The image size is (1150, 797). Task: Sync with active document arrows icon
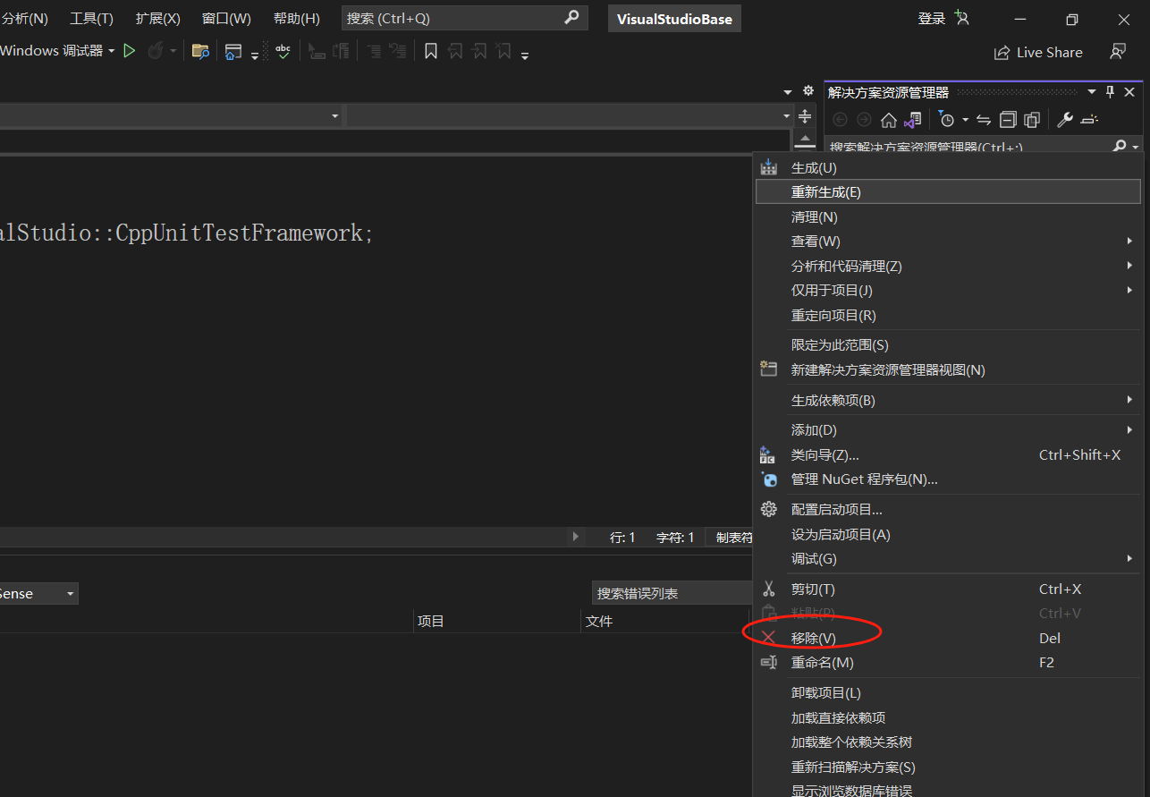tap(984, 120)
